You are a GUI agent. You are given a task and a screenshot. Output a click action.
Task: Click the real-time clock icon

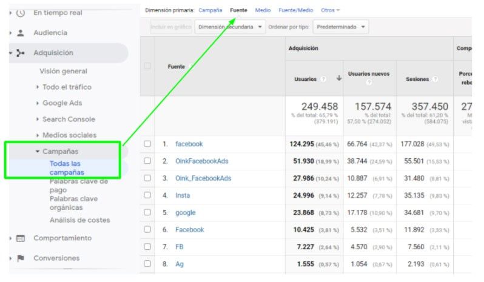pyautogui.click(x=21, y=13)
